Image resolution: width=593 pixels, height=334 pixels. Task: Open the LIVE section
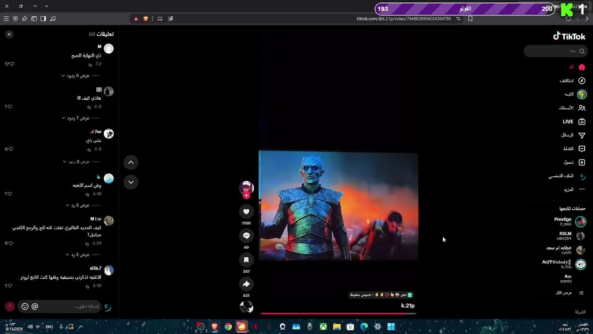574,122
